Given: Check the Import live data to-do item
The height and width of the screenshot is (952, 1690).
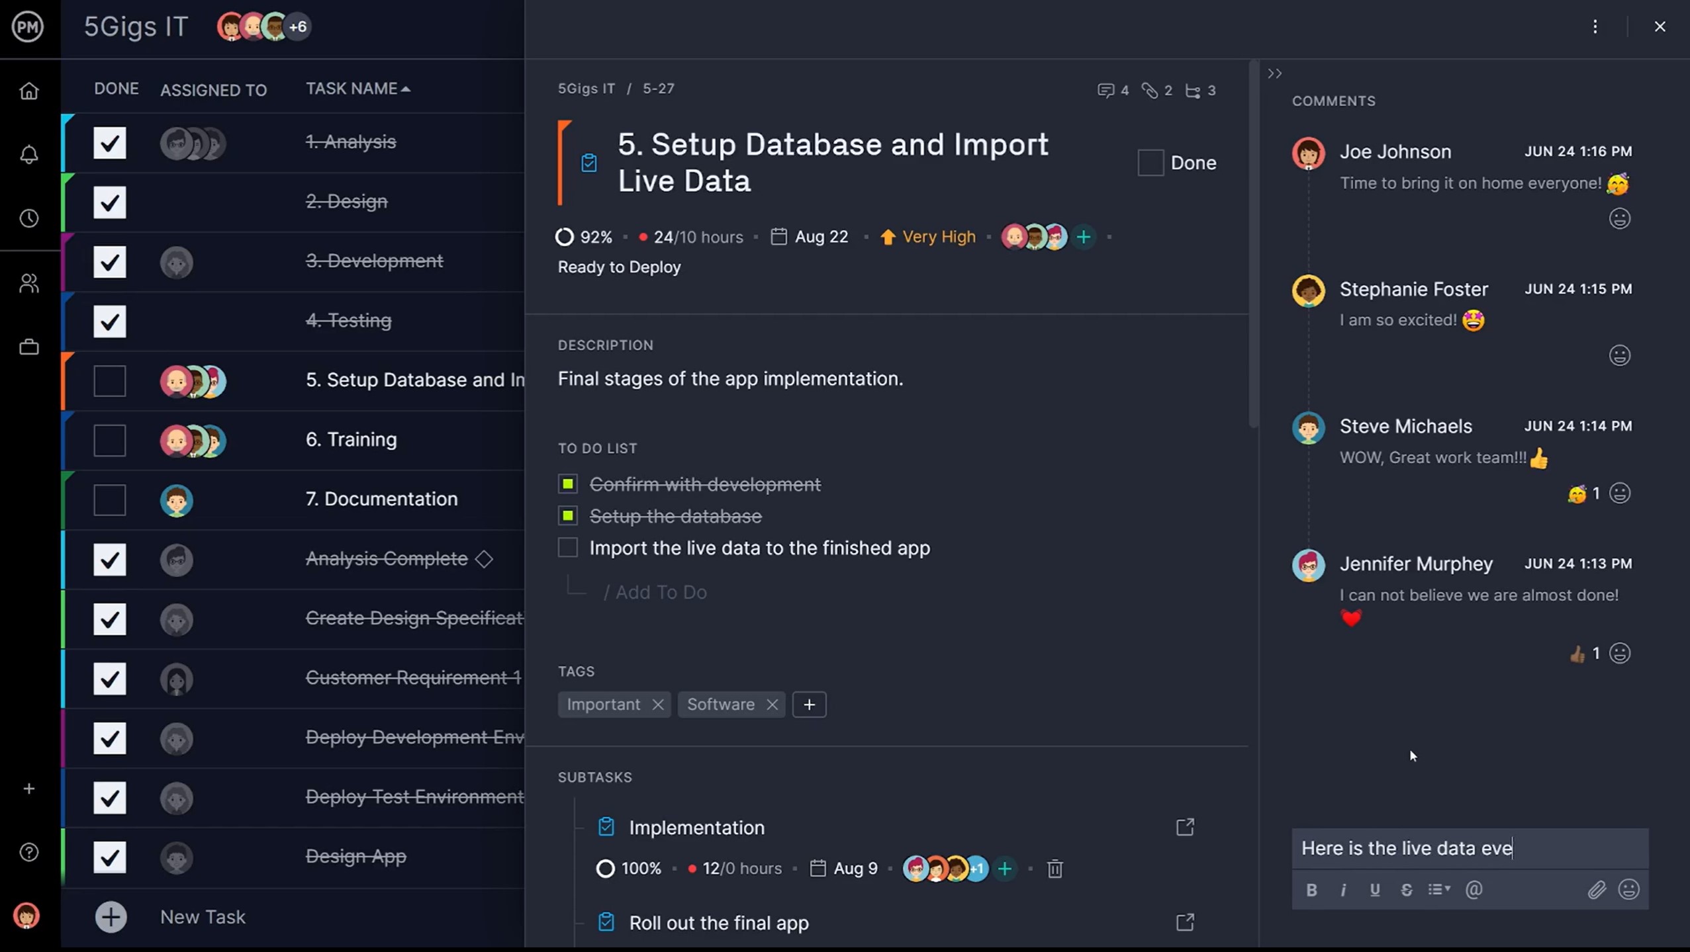Looking at the screenshot, I should pyautogui.click(x=567, y=547).
